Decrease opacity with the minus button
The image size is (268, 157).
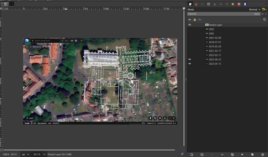263,14
